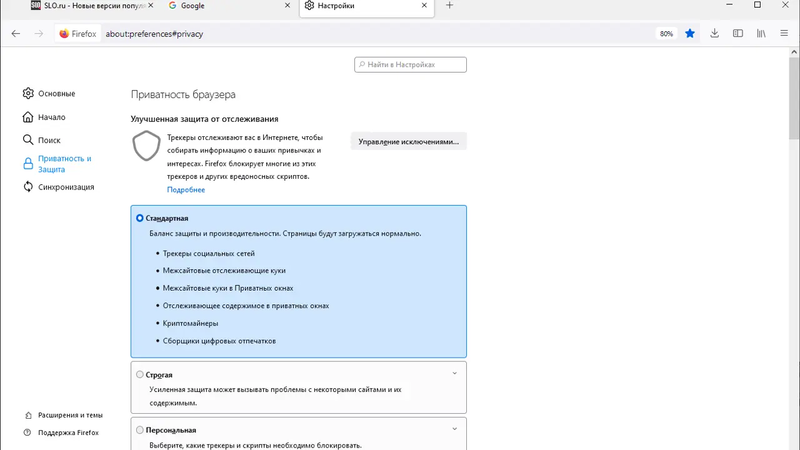This screenshot has width=800, height=450.
Task: Open the Downloads panel icon
Action: (714, 34)
